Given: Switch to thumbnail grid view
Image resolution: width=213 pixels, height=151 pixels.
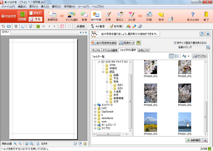Looking at the screenshot, I should coord(172,56).
